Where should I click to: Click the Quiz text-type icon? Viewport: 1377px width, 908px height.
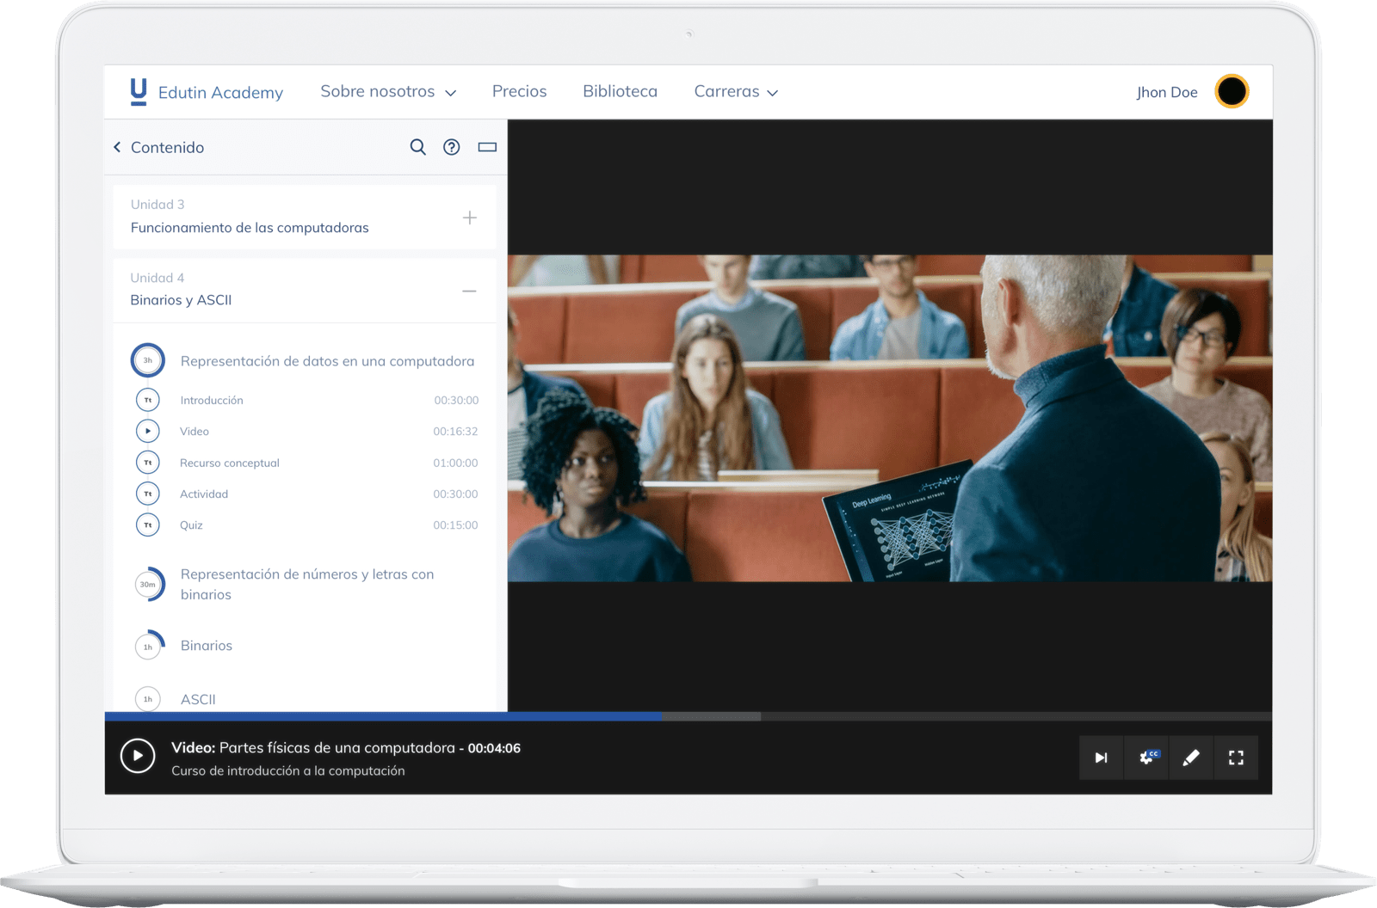pyautogui.click(x=148, y=525)
